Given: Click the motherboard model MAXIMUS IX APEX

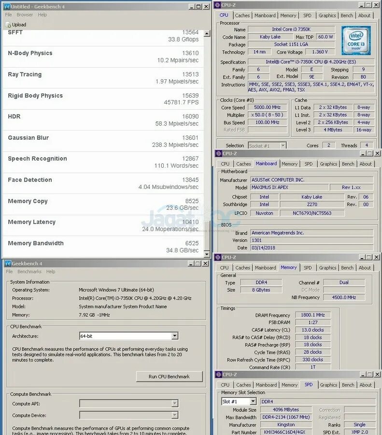Looking at the screenshot, I should [x=289, y=187].
